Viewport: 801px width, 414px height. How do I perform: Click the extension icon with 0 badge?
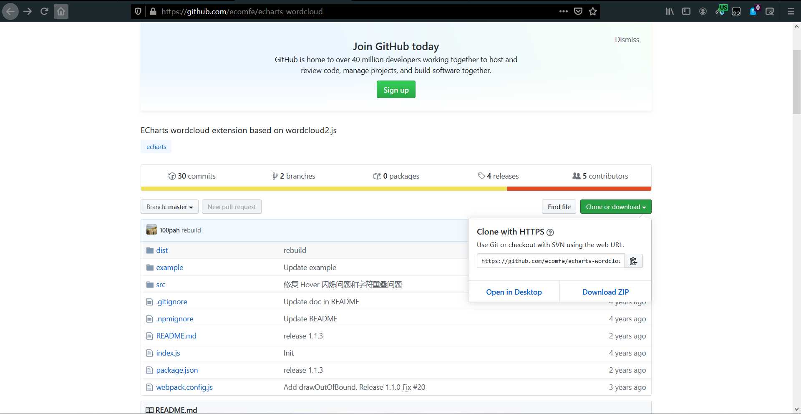(x=755, y=10)
